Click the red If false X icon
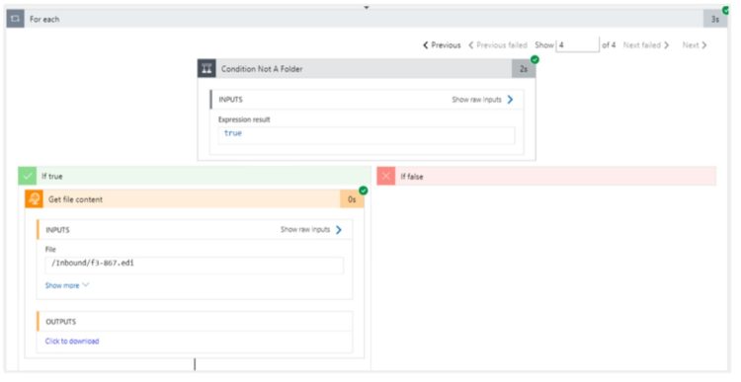Viewport: 741px width, 382px height. [386, 176]
